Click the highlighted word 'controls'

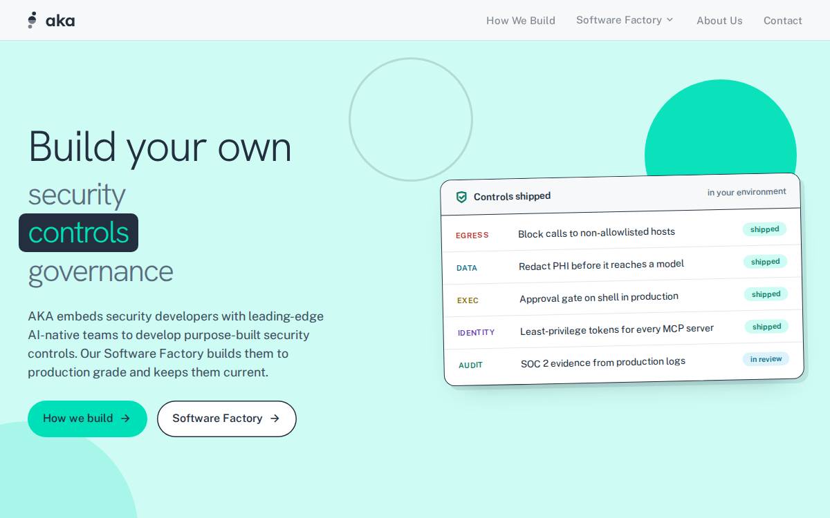click(x=78, y=233)
